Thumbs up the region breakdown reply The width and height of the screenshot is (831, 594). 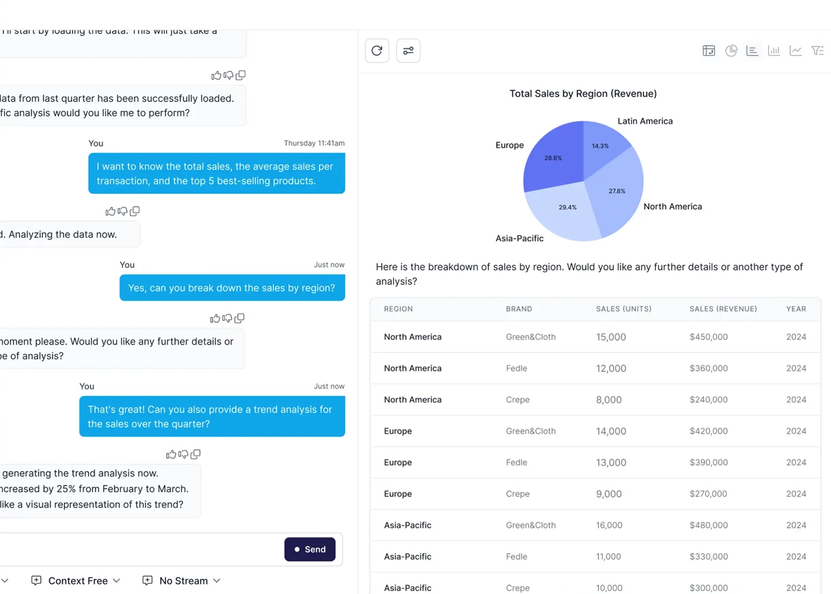click(x=215, y=319)
